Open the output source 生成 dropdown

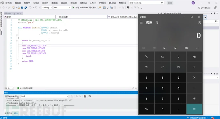(x=44, y=96)
